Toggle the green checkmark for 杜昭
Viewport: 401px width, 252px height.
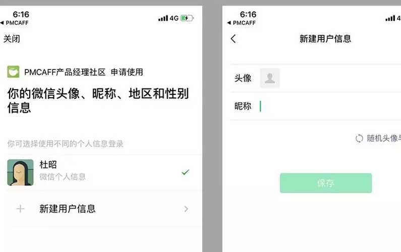point(186,172)
